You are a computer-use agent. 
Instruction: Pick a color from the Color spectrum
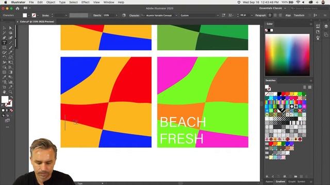(287, 55)
